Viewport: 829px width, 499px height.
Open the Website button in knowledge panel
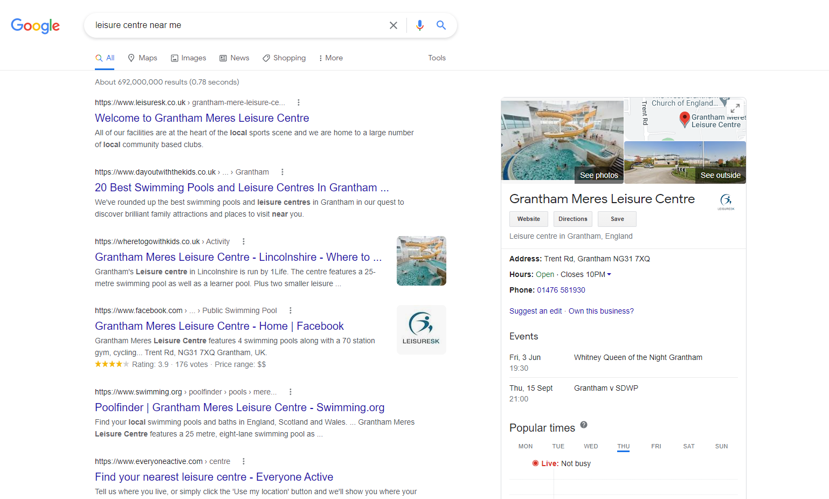coord(529,219)
